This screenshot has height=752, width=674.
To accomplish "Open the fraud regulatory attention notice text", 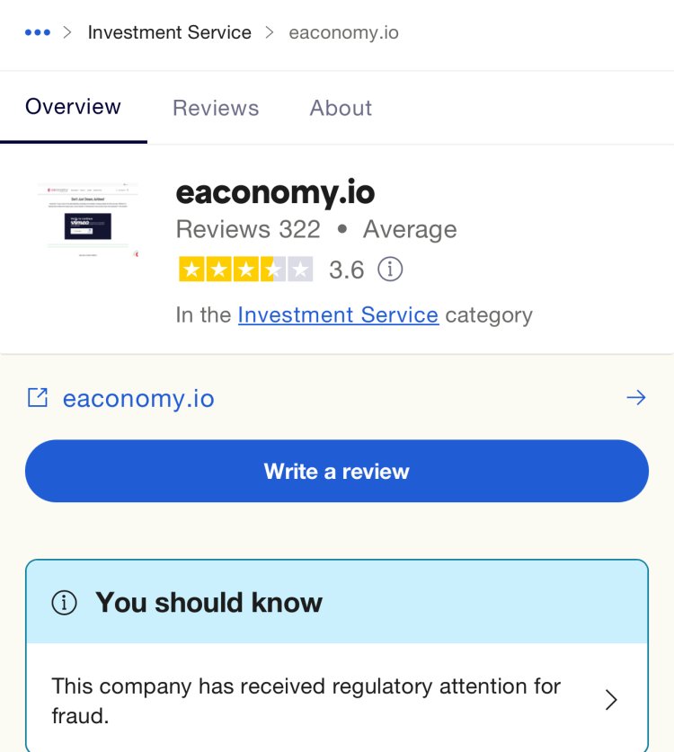I will [306, 701].
